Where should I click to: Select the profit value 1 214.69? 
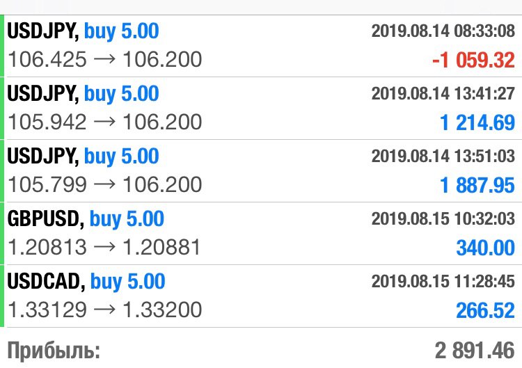477,122
